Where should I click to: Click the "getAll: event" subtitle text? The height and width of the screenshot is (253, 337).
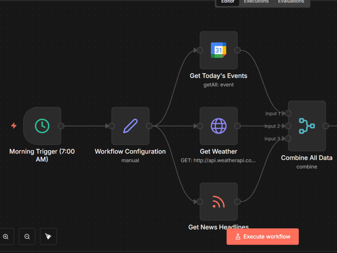(218, 85)
